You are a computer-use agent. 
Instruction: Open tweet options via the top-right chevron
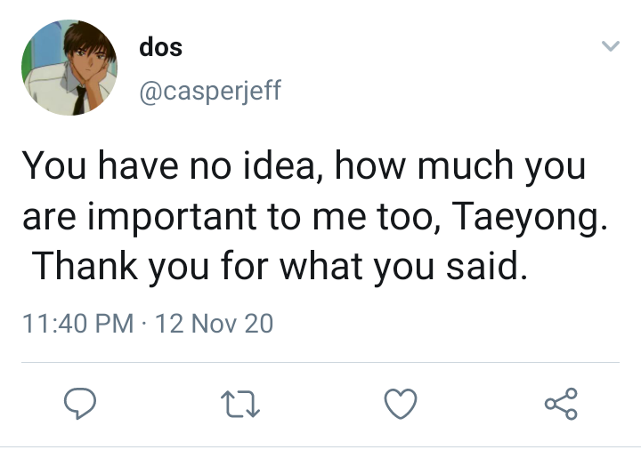tap(611, 45)
